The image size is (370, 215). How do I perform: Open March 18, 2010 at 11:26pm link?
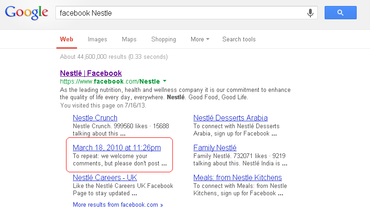pos(117,147)
